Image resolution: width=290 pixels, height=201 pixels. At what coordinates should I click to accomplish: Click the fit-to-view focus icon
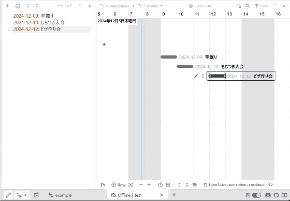130,185
